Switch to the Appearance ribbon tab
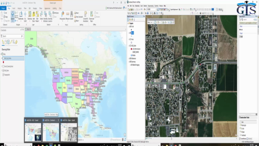Viewport: 259px width, 146px height. coord(47,8)
